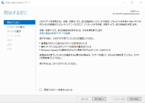Open 役割と機能の削除ウィザードの起動 link
This screenshot has width=145, height=103.
point(55,33)
